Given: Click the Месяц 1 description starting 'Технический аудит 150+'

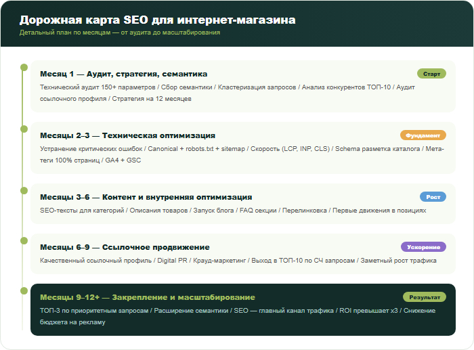Looking at the screenshot, I should [228, 93].
